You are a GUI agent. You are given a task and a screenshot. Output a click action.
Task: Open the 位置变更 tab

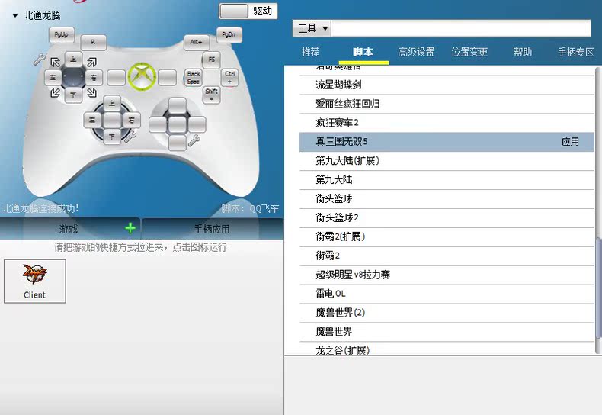tap(469, 52)
